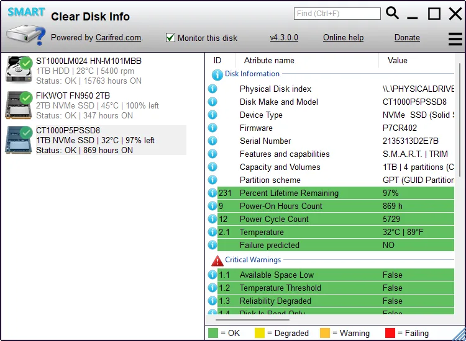Click info icon for Available Space Low
The width and height of the screenshot is (466, 341).
coord(212,275)
